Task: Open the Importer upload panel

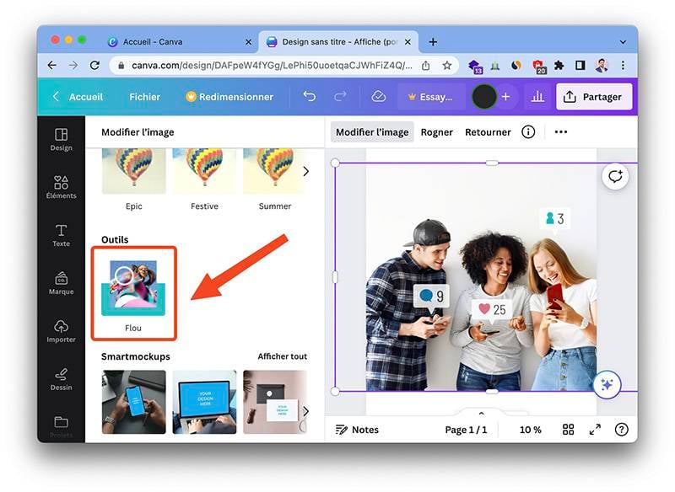Action: click(x=61, y=331)
